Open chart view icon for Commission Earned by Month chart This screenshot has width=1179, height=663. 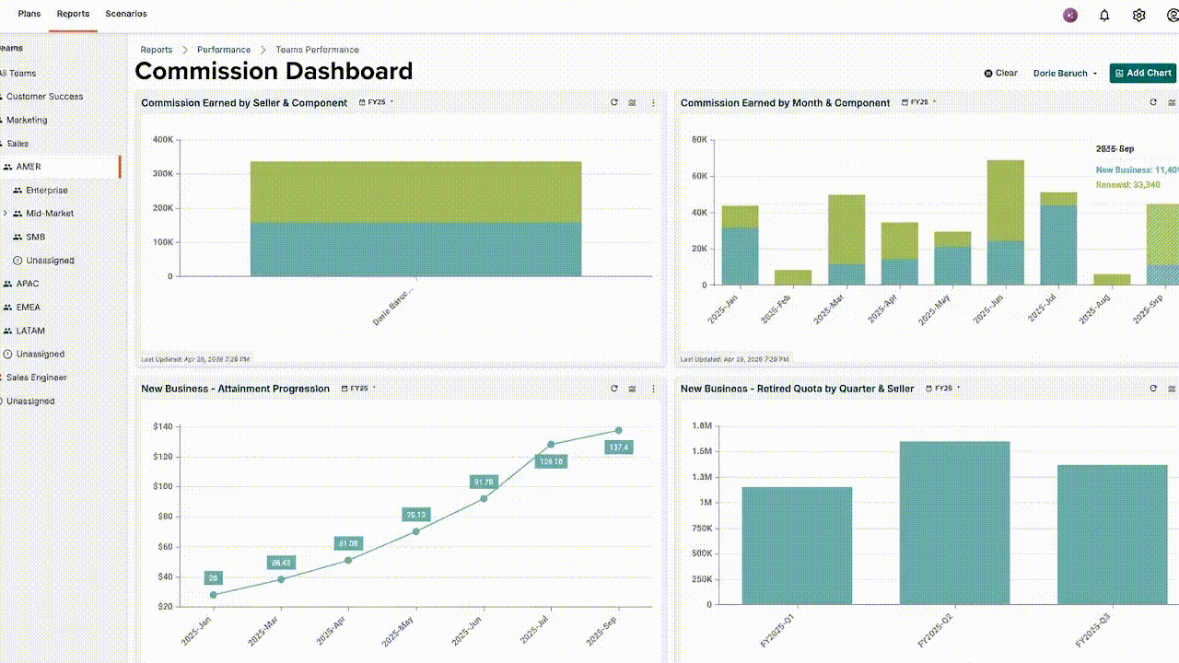(1172, 103)
